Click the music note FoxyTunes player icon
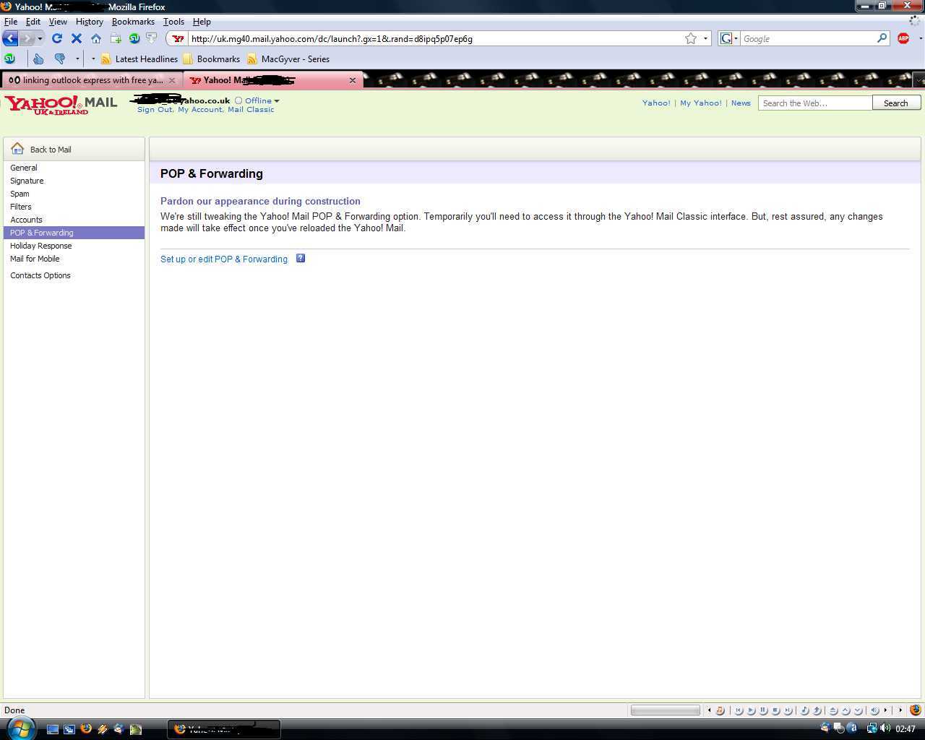The image size is (925, 740). [720, 710]
